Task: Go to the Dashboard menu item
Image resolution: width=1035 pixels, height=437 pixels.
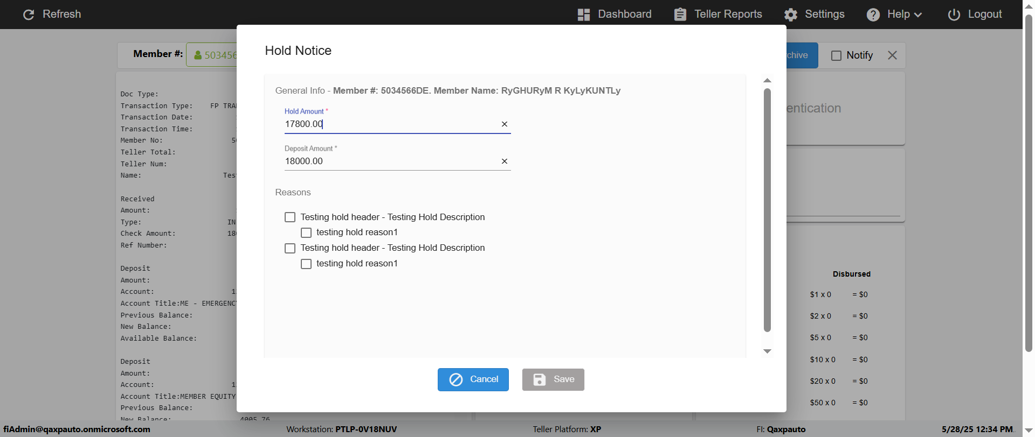Action: tap(624, 15)
